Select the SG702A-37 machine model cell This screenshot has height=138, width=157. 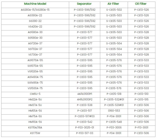click(35, 49)
